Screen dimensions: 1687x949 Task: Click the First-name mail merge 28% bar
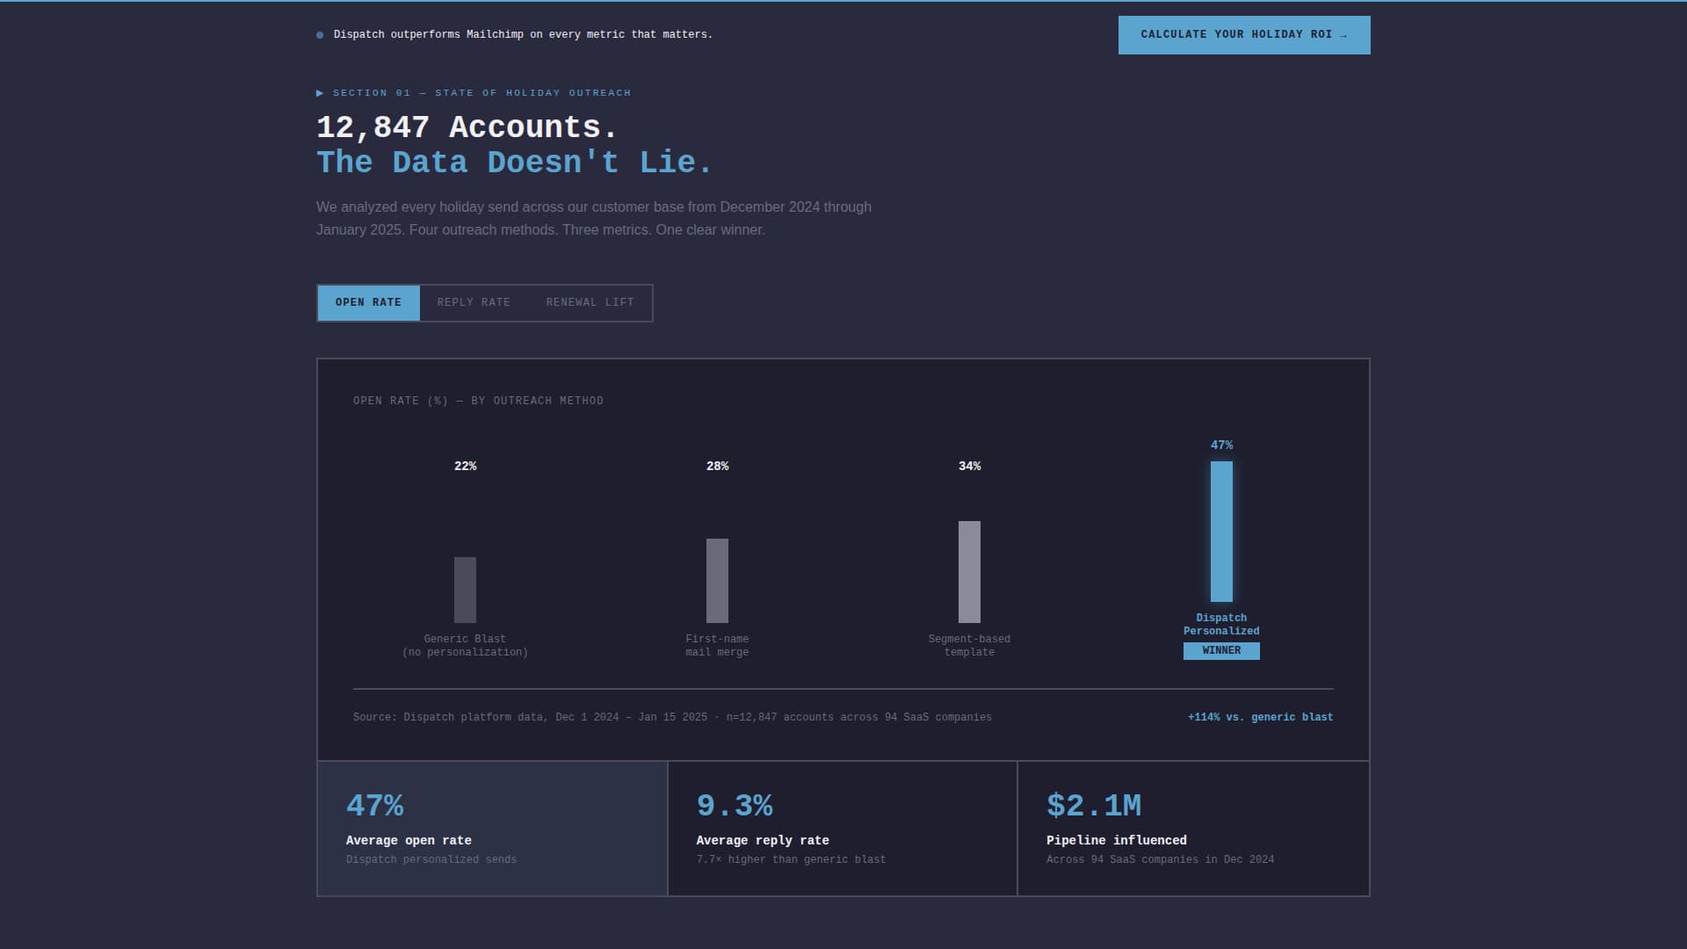coord(717,581)
